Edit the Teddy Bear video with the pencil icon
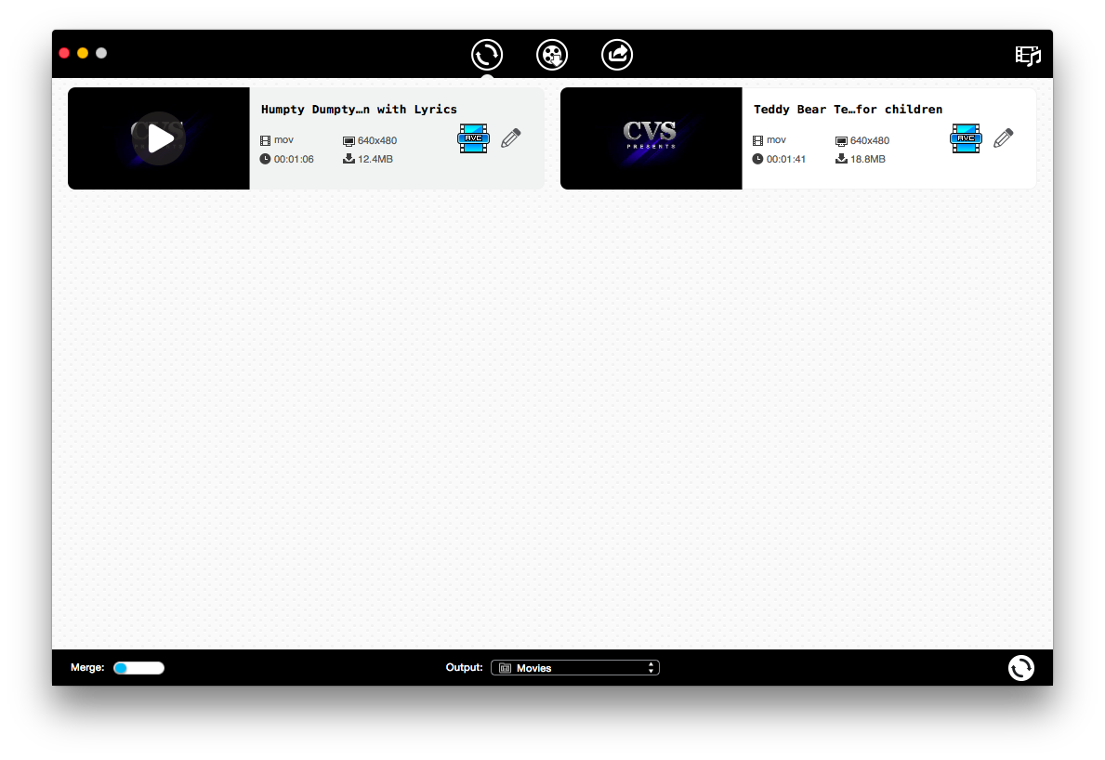 (x=1004, y=138)
